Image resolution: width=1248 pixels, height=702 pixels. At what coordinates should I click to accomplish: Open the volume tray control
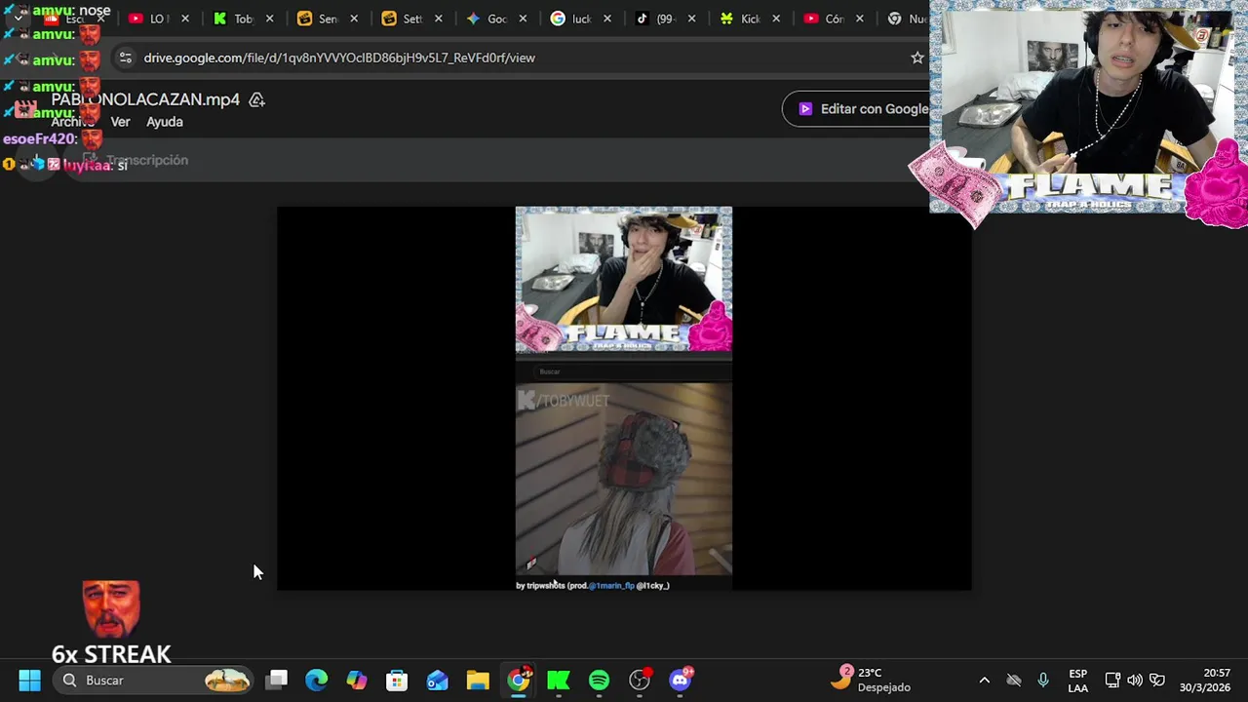point(1135,680)
